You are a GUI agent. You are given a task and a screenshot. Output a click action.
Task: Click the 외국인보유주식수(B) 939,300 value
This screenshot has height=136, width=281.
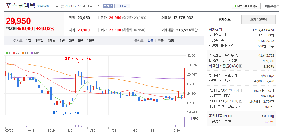[268, 61]
